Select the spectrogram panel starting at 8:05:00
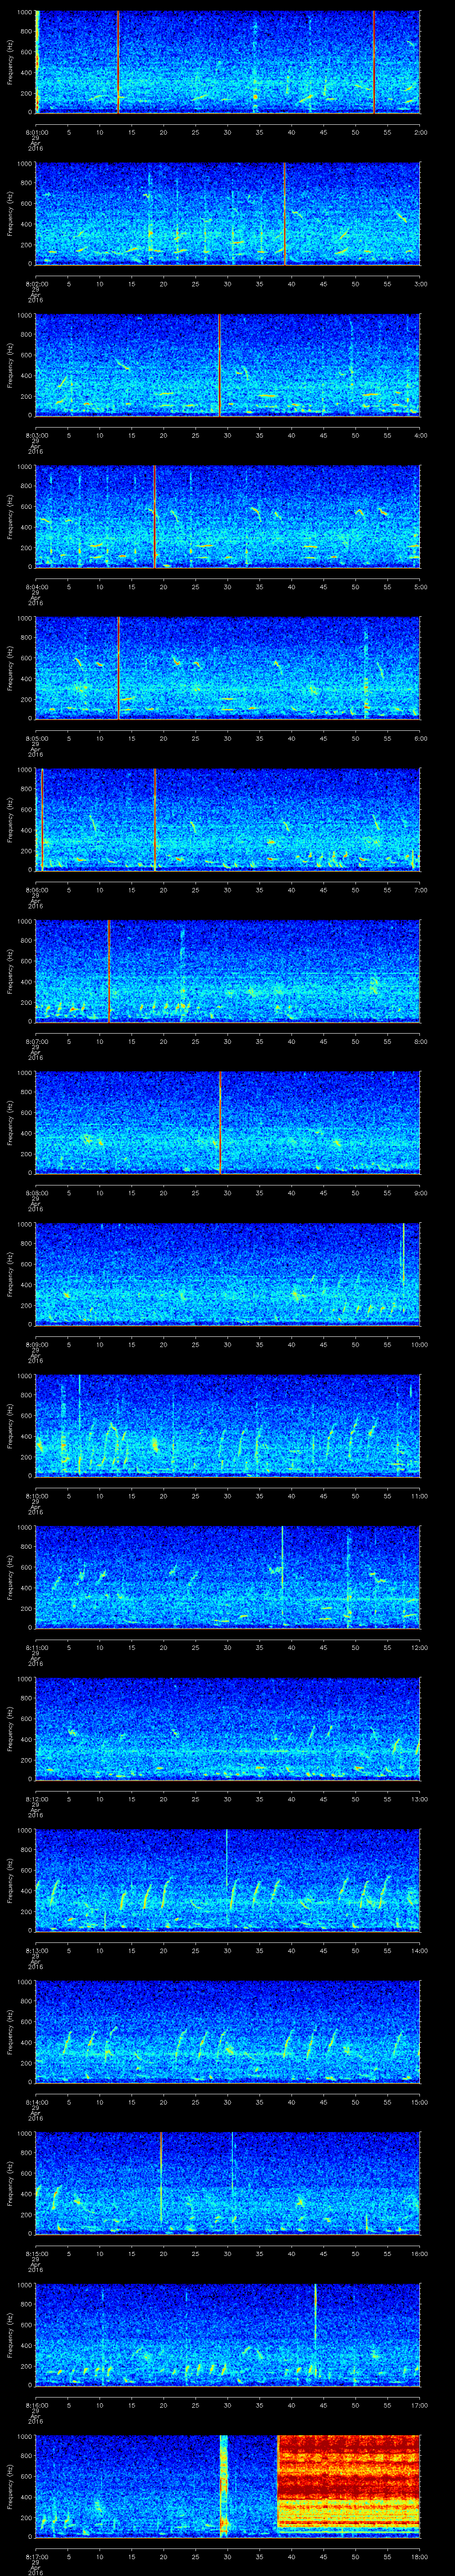This screenshot has height=2576, width=455. tap(228, 668)
